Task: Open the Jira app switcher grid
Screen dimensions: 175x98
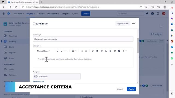Action: click(x=4, y=14)
